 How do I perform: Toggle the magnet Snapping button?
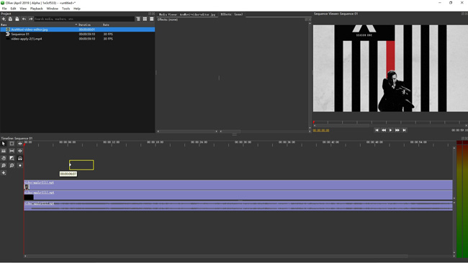point(20,158)
